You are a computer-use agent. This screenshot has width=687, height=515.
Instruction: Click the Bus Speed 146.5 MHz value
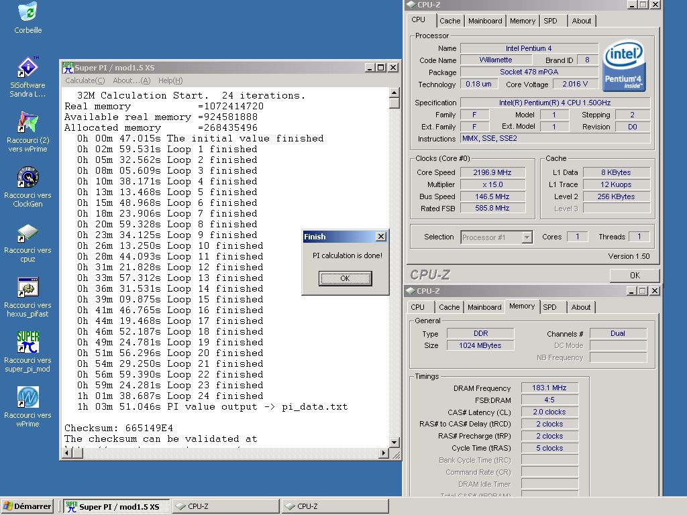click(x=492, y=196)
